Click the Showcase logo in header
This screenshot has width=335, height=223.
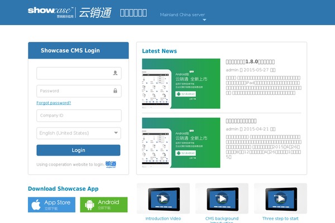(70, 12)
